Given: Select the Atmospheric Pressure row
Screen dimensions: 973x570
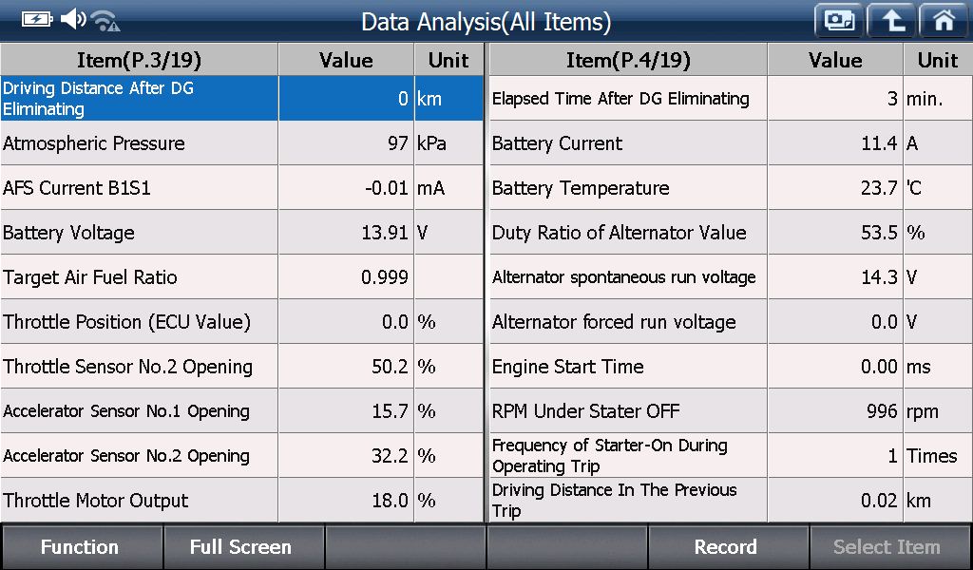Looking at the screenshot, I should click(241, 143).
